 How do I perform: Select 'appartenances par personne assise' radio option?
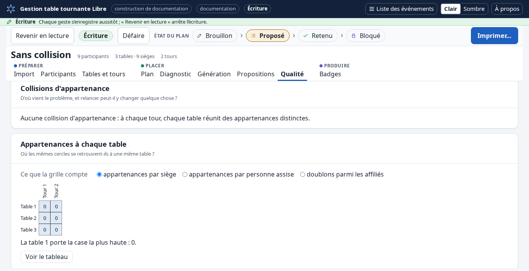coord(185,174)
